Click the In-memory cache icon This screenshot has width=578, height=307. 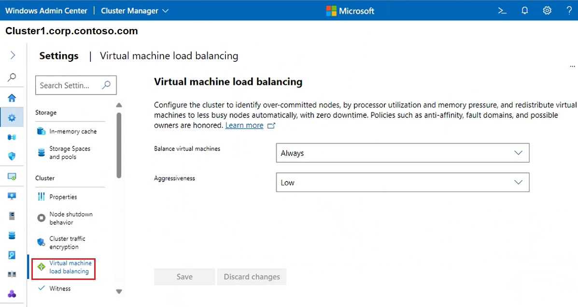coord(42,131)
